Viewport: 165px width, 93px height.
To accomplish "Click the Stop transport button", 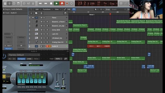I will [51, 3].
